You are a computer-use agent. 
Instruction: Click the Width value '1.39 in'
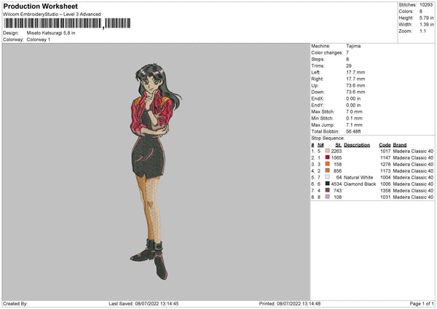pyautogui.click(x=426, y=25)
